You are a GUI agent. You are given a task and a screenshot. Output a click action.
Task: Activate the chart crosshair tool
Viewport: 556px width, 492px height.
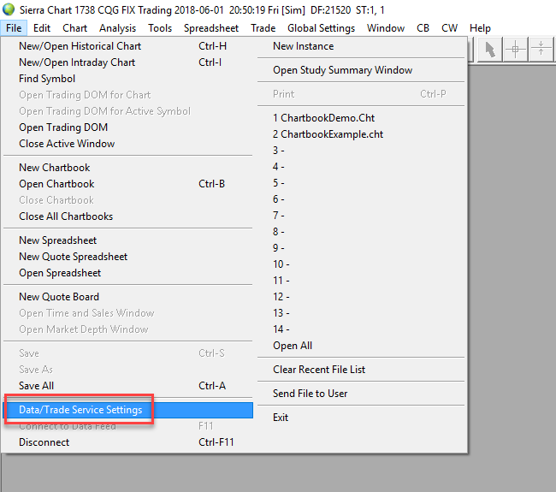point(515,50)
